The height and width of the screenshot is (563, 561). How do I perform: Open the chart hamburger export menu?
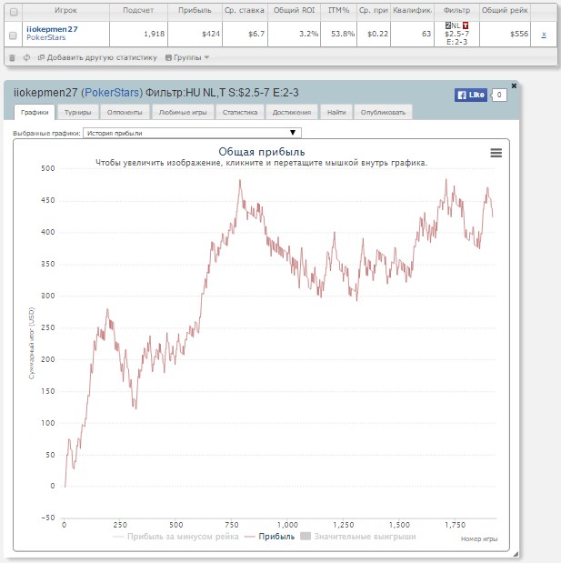pyautogui.click(x=496, y=153)
